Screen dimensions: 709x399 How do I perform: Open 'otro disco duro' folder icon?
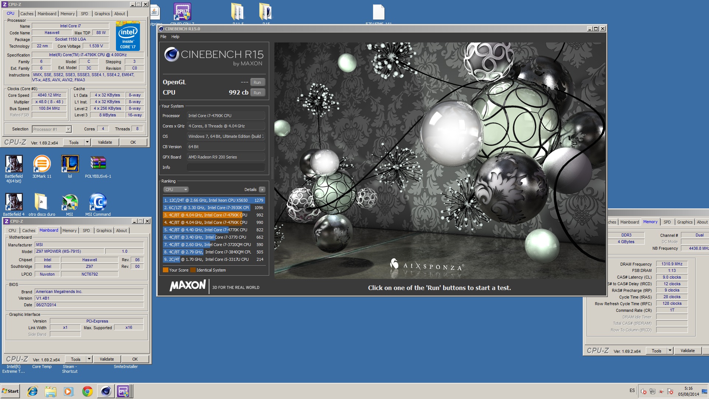pyautogui.click(x=42, y=205)
